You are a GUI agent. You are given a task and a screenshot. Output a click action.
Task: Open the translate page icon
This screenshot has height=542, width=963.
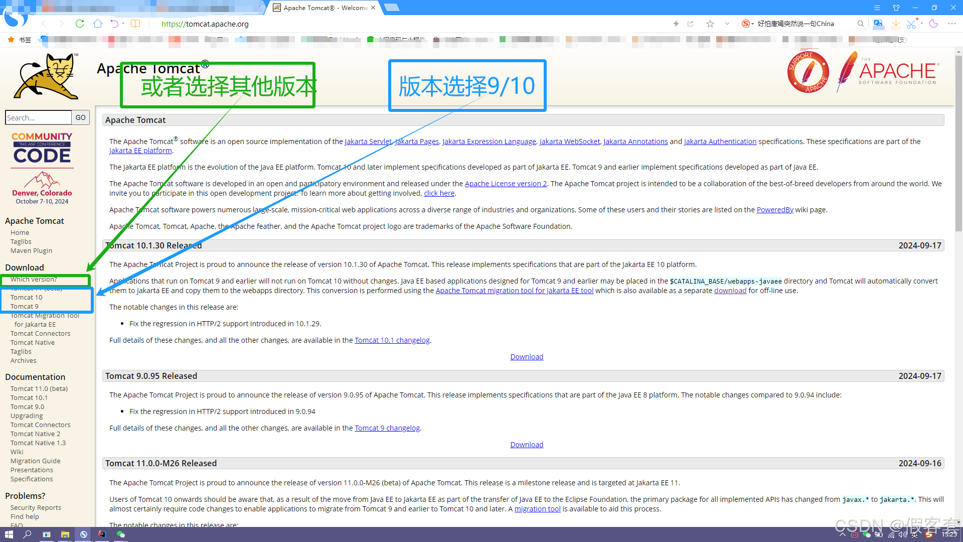point(878,24)
